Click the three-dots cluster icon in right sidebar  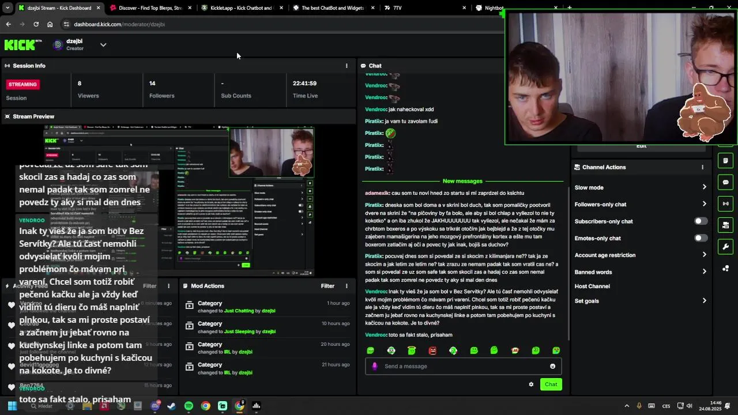click(x=725, y=269)
